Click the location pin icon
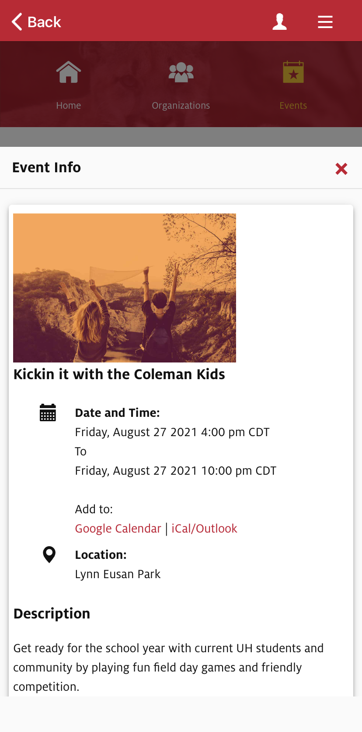Image resolution: width=362 pixels, height=732 pixels. click(49, 554)
